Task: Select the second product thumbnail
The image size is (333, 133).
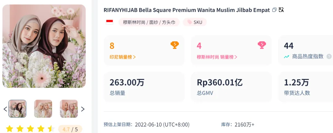Action: click(x=43, y=109)
